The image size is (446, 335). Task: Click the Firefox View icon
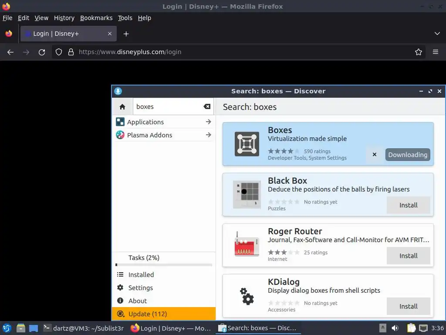click(9, 34)
